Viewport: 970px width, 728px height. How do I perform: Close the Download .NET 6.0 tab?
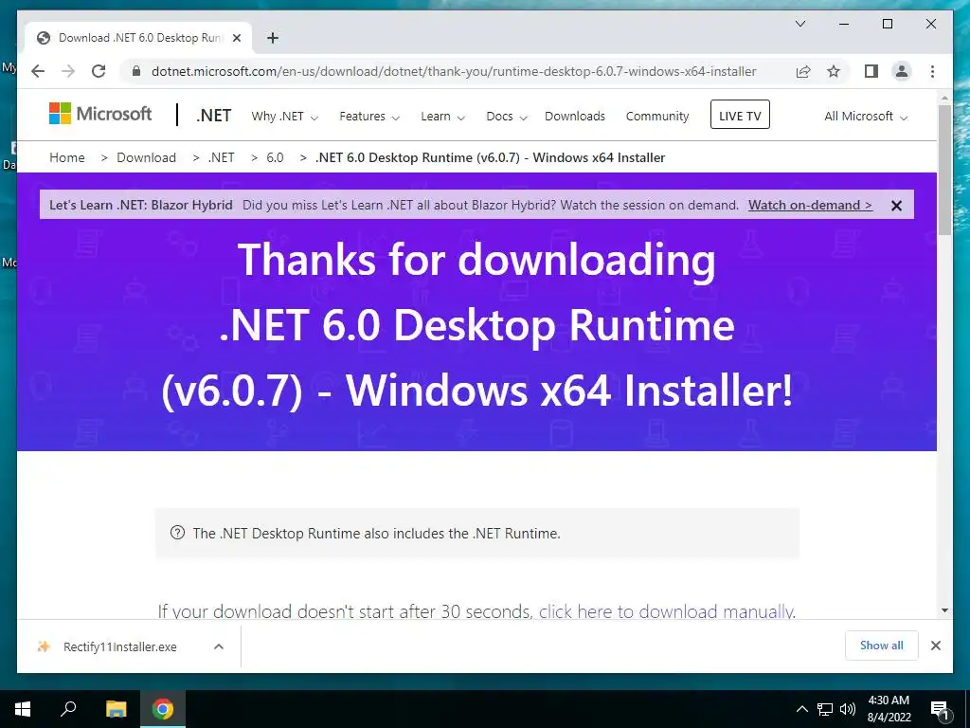[x=236, y=38]
